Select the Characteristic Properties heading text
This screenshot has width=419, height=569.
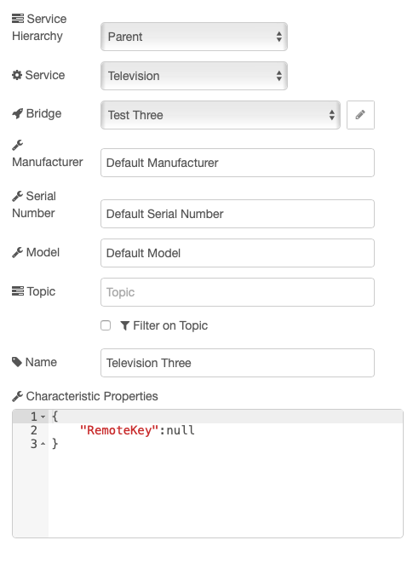click(92, 396)
